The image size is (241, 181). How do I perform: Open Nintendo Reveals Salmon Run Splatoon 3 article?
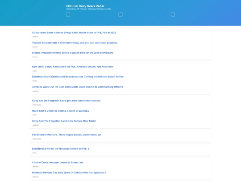(69, 173)
